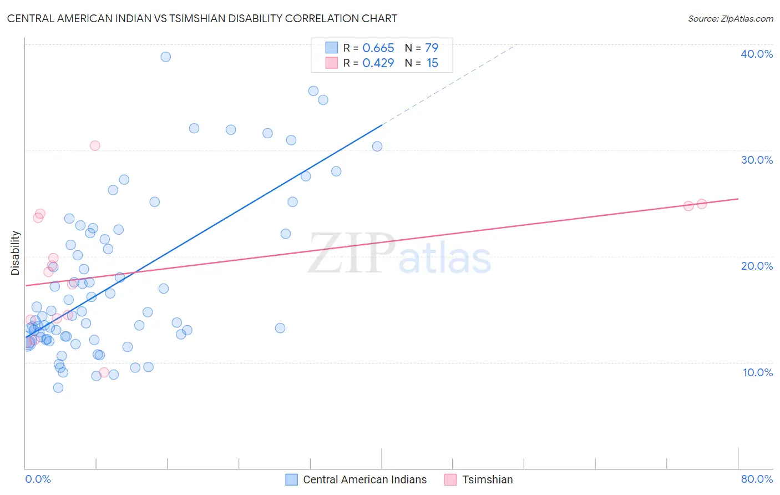Select the pink outlier point near 30%
Screen dimensions: 780x495
coord(95,145)
